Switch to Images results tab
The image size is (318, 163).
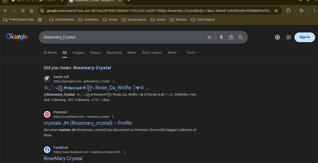click(78, 53)
